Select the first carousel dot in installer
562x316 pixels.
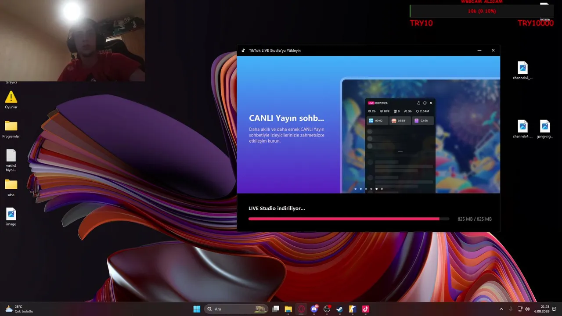[x=355, y=189]
